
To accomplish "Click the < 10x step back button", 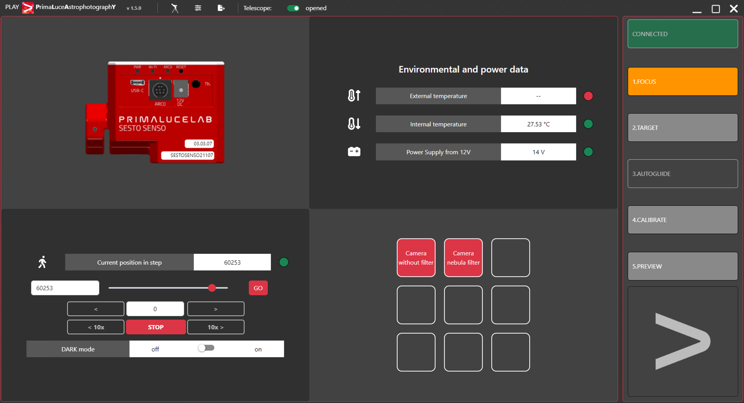I will (96, 327).
